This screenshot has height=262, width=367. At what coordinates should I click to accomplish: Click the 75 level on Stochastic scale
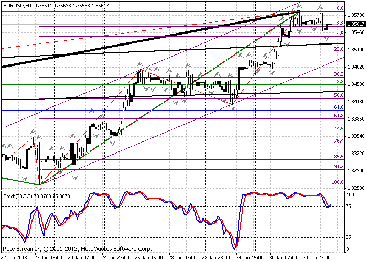tap(349, 206)
